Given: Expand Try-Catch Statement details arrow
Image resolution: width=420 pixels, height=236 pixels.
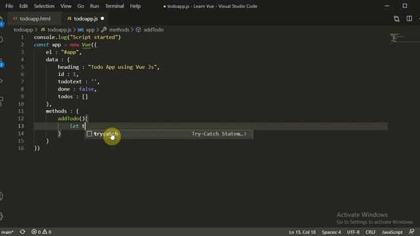Looking at the screenshot, I should [x=245, y=134].
